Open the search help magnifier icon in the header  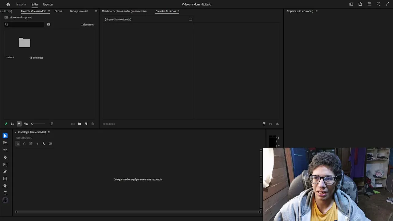378,4
